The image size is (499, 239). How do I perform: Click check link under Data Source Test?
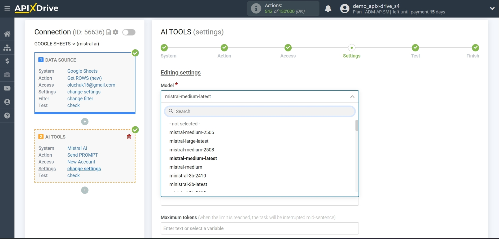(x=73, y=105)
